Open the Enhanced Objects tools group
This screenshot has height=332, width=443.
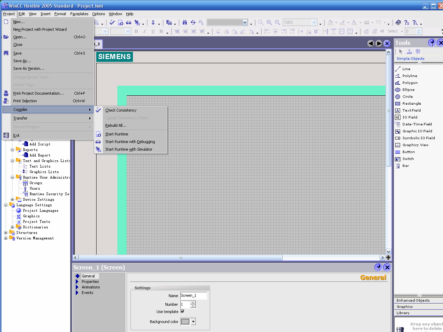418,300
